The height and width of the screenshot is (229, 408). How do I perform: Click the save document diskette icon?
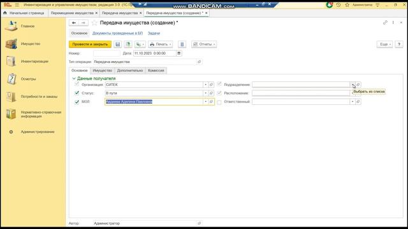point(117,45)
